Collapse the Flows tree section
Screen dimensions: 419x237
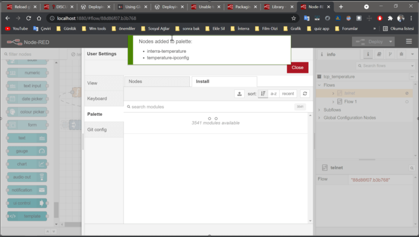coord(319,85)
